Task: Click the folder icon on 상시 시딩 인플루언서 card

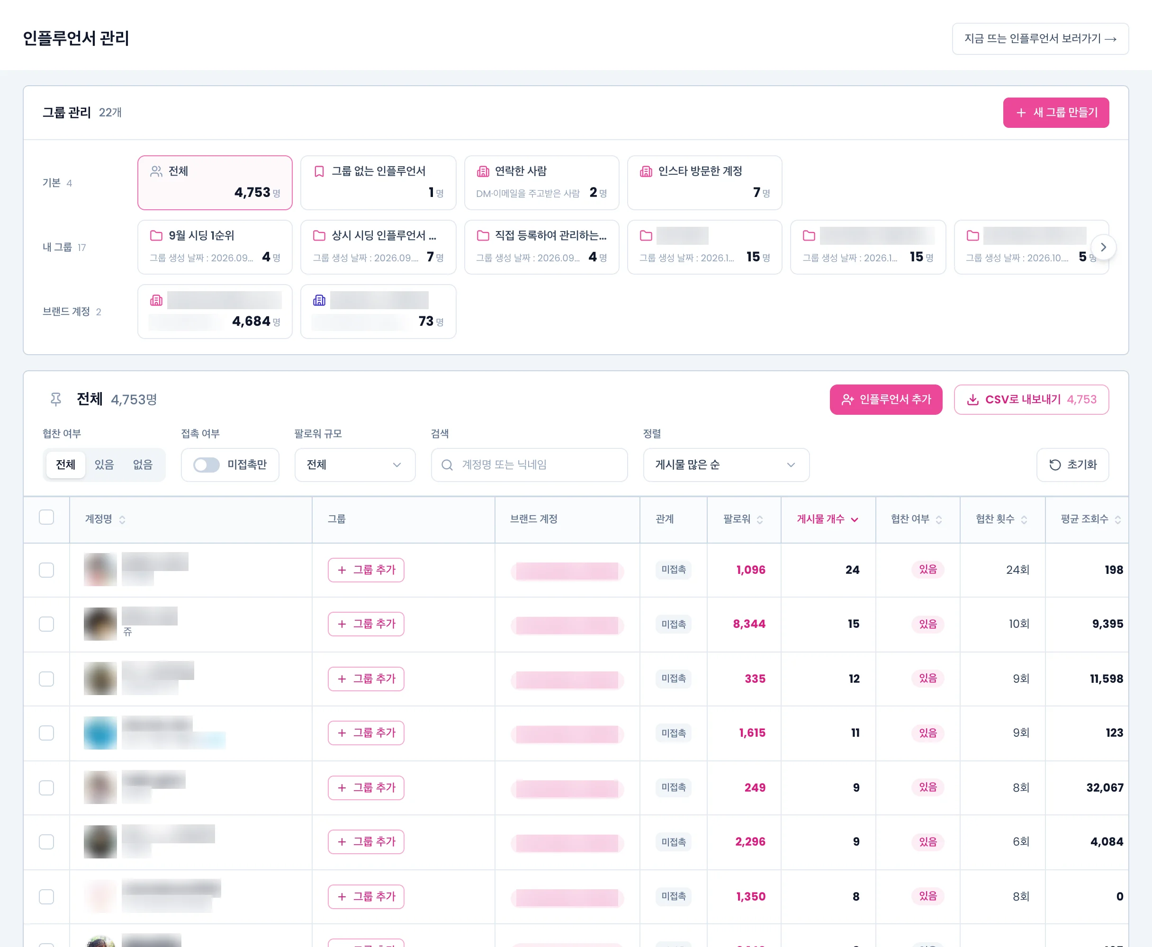Action: [x=319, y=236]
